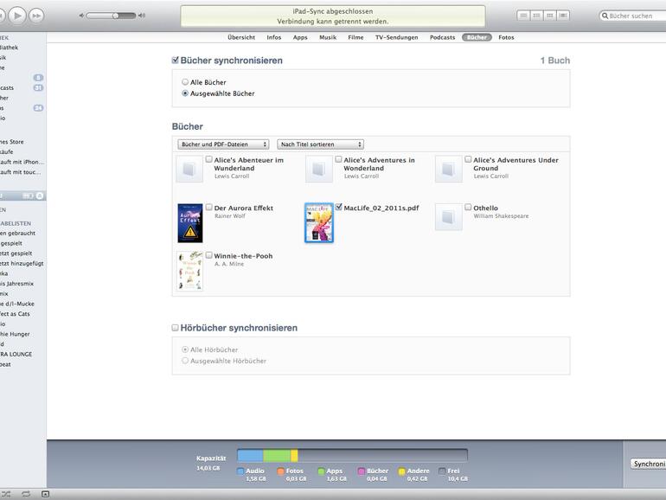Click the 'iPad-Sync abgeschlossen' status display
The image size is (666, 500).
point(333,16)
